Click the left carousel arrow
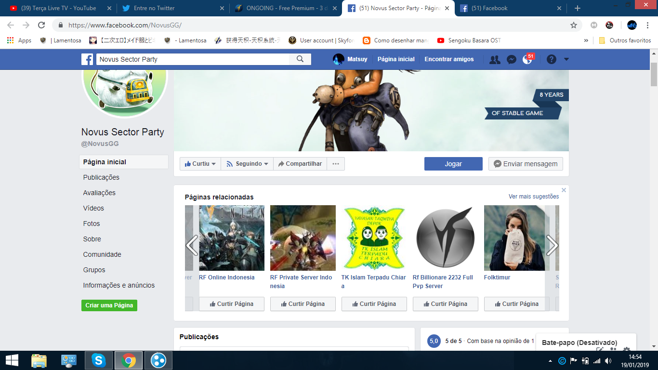The width and height of the screenshot is (658, 370). 192,245
